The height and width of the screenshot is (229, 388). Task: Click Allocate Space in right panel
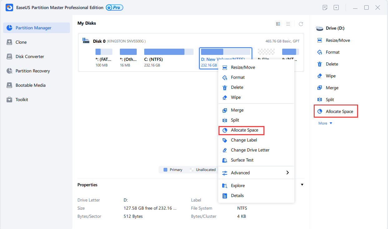pyautogui.click(x=336, y=111)
